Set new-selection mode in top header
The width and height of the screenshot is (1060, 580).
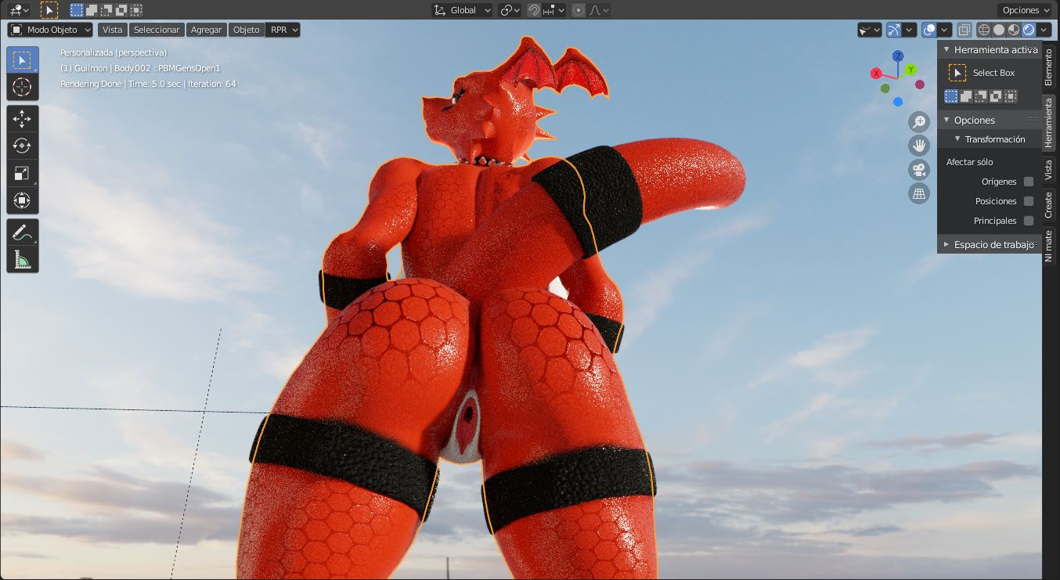coord(76,10)
